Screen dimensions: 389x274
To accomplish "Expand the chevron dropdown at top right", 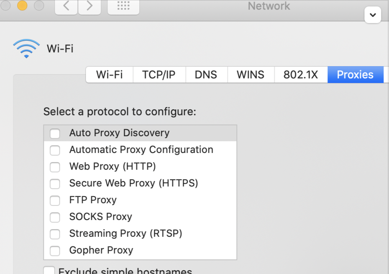I will [373, 16].
